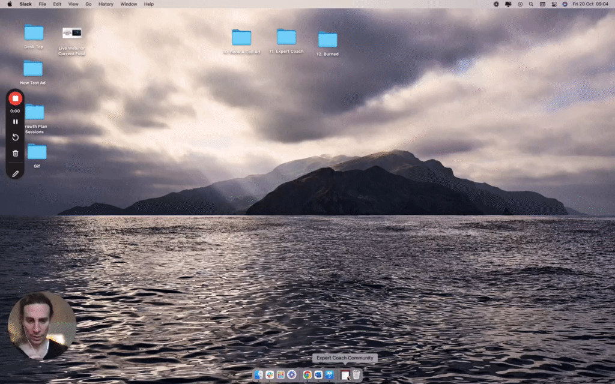Screen dimensions: 615x384
Task: Open the Window menu
Action: pos(129,4)
